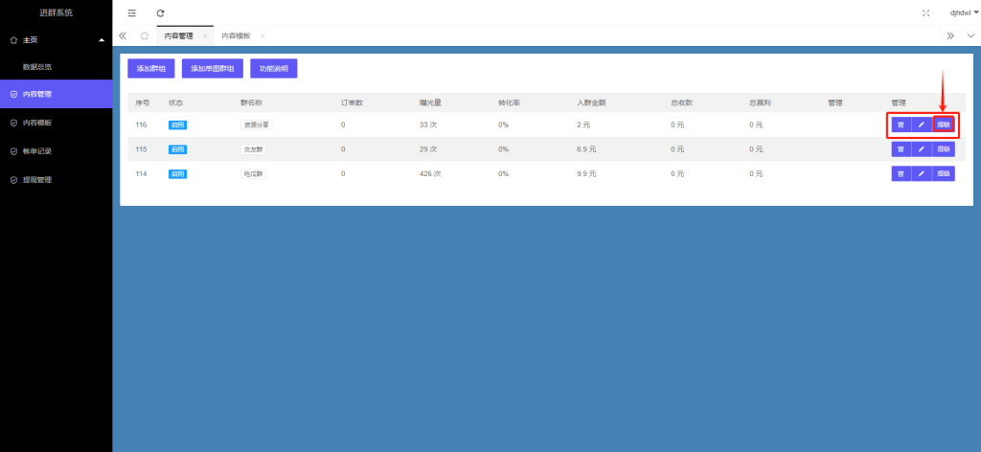Toggle 启用 status for group 115
The height and width of the screenshot is (452, 981).
(x=177, y=149)
